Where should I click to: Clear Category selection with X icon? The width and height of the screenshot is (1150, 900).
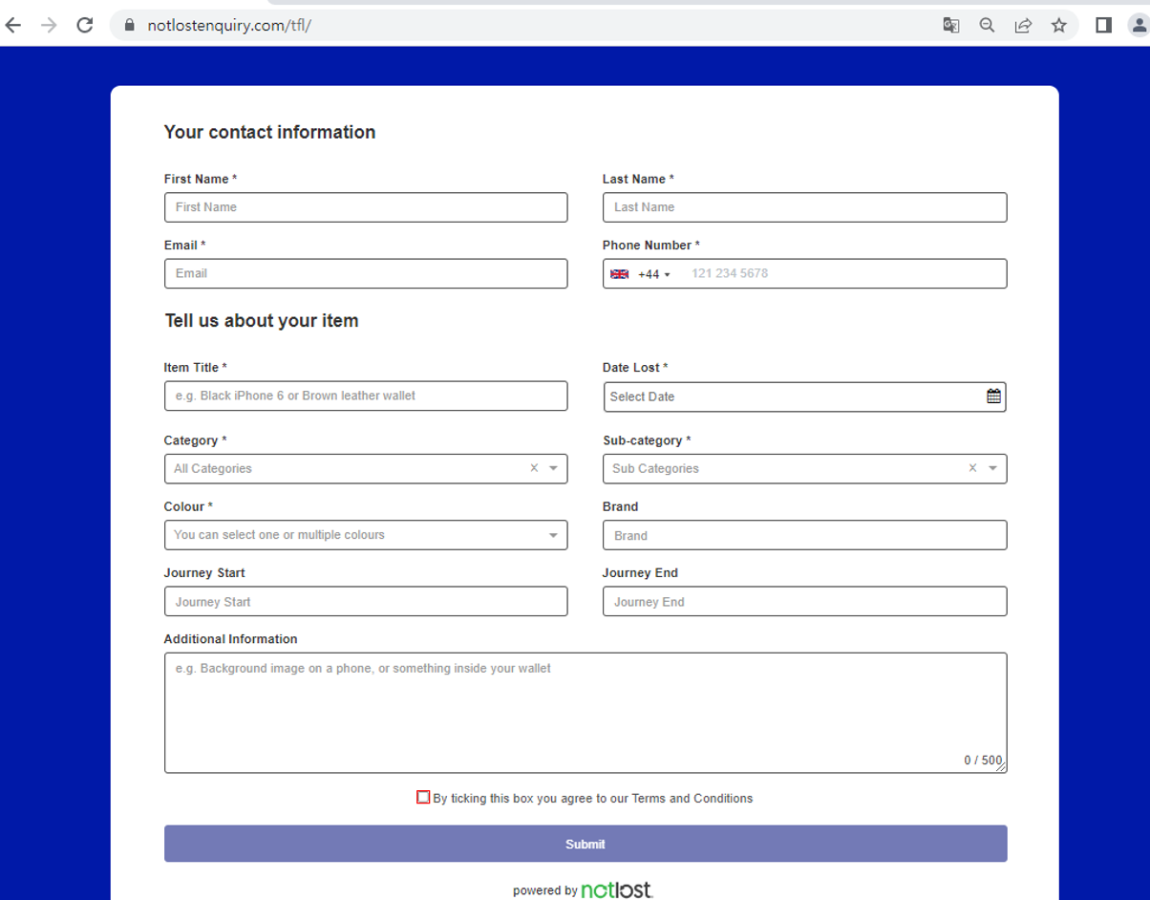534,468
